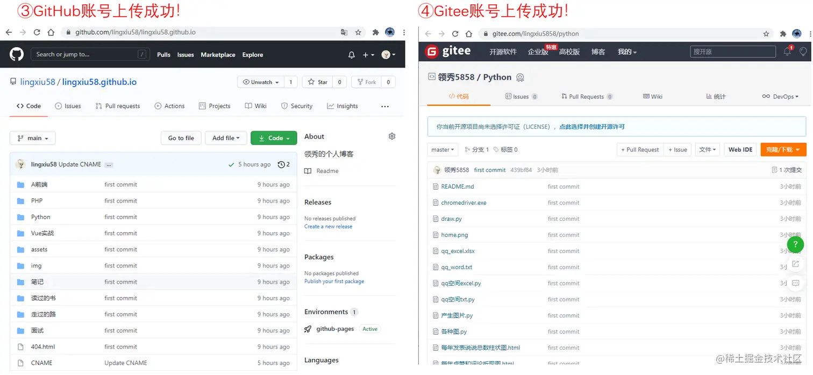813x375 pixels.
Task: Reload the GitHub browser page
Action: (37, 32)
